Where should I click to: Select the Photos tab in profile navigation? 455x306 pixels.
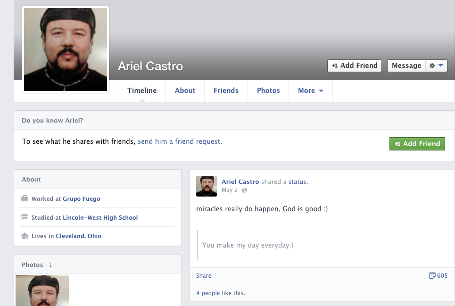coord(268,91)
